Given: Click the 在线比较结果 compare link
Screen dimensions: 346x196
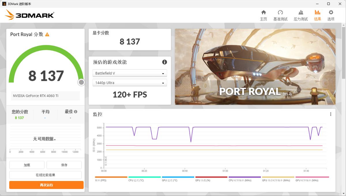Looking at the screenshot, I should point(45,175).
